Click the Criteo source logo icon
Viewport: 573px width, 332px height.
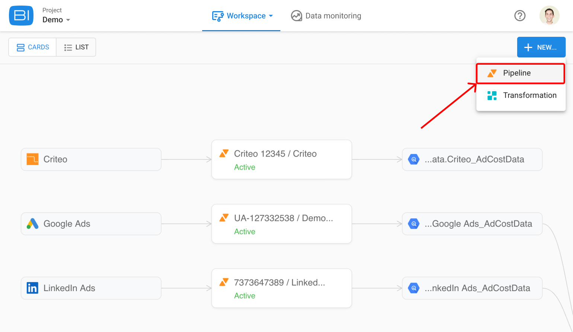pos(32,159)
